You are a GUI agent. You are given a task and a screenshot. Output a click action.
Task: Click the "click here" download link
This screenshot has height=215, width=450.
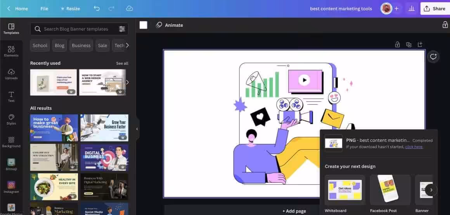coord(414,147)
